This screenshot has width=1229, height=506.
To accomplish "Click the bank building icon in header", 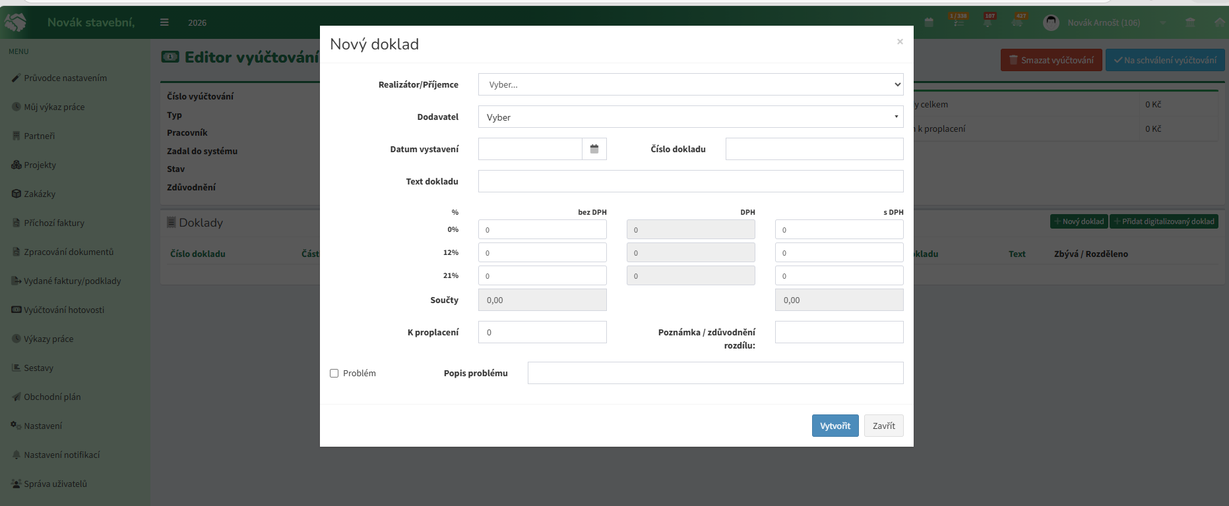I will 1190,22.
